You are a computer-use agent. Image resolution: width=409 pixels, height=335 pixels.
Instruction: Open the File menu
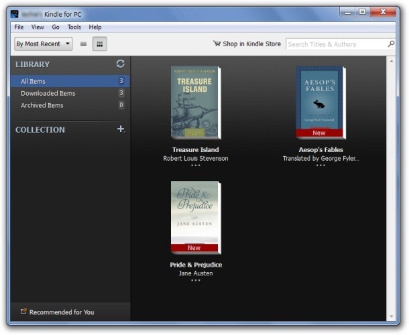[x=19, y=27]
